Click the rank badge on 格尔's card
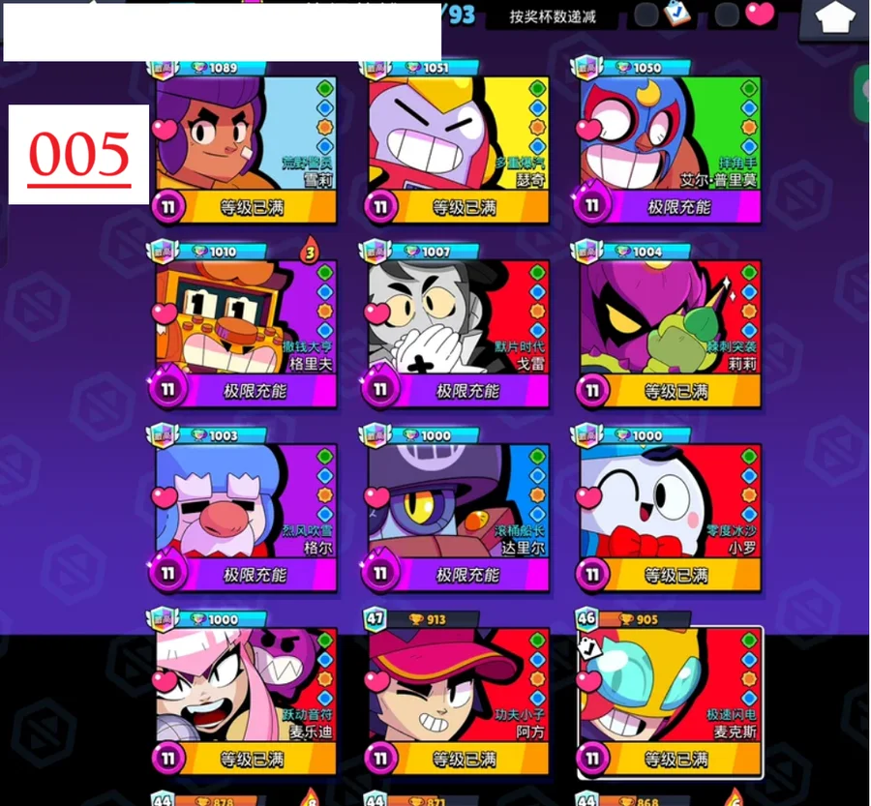The width and height of the screenshot is (871, 806). click(162, 435)
